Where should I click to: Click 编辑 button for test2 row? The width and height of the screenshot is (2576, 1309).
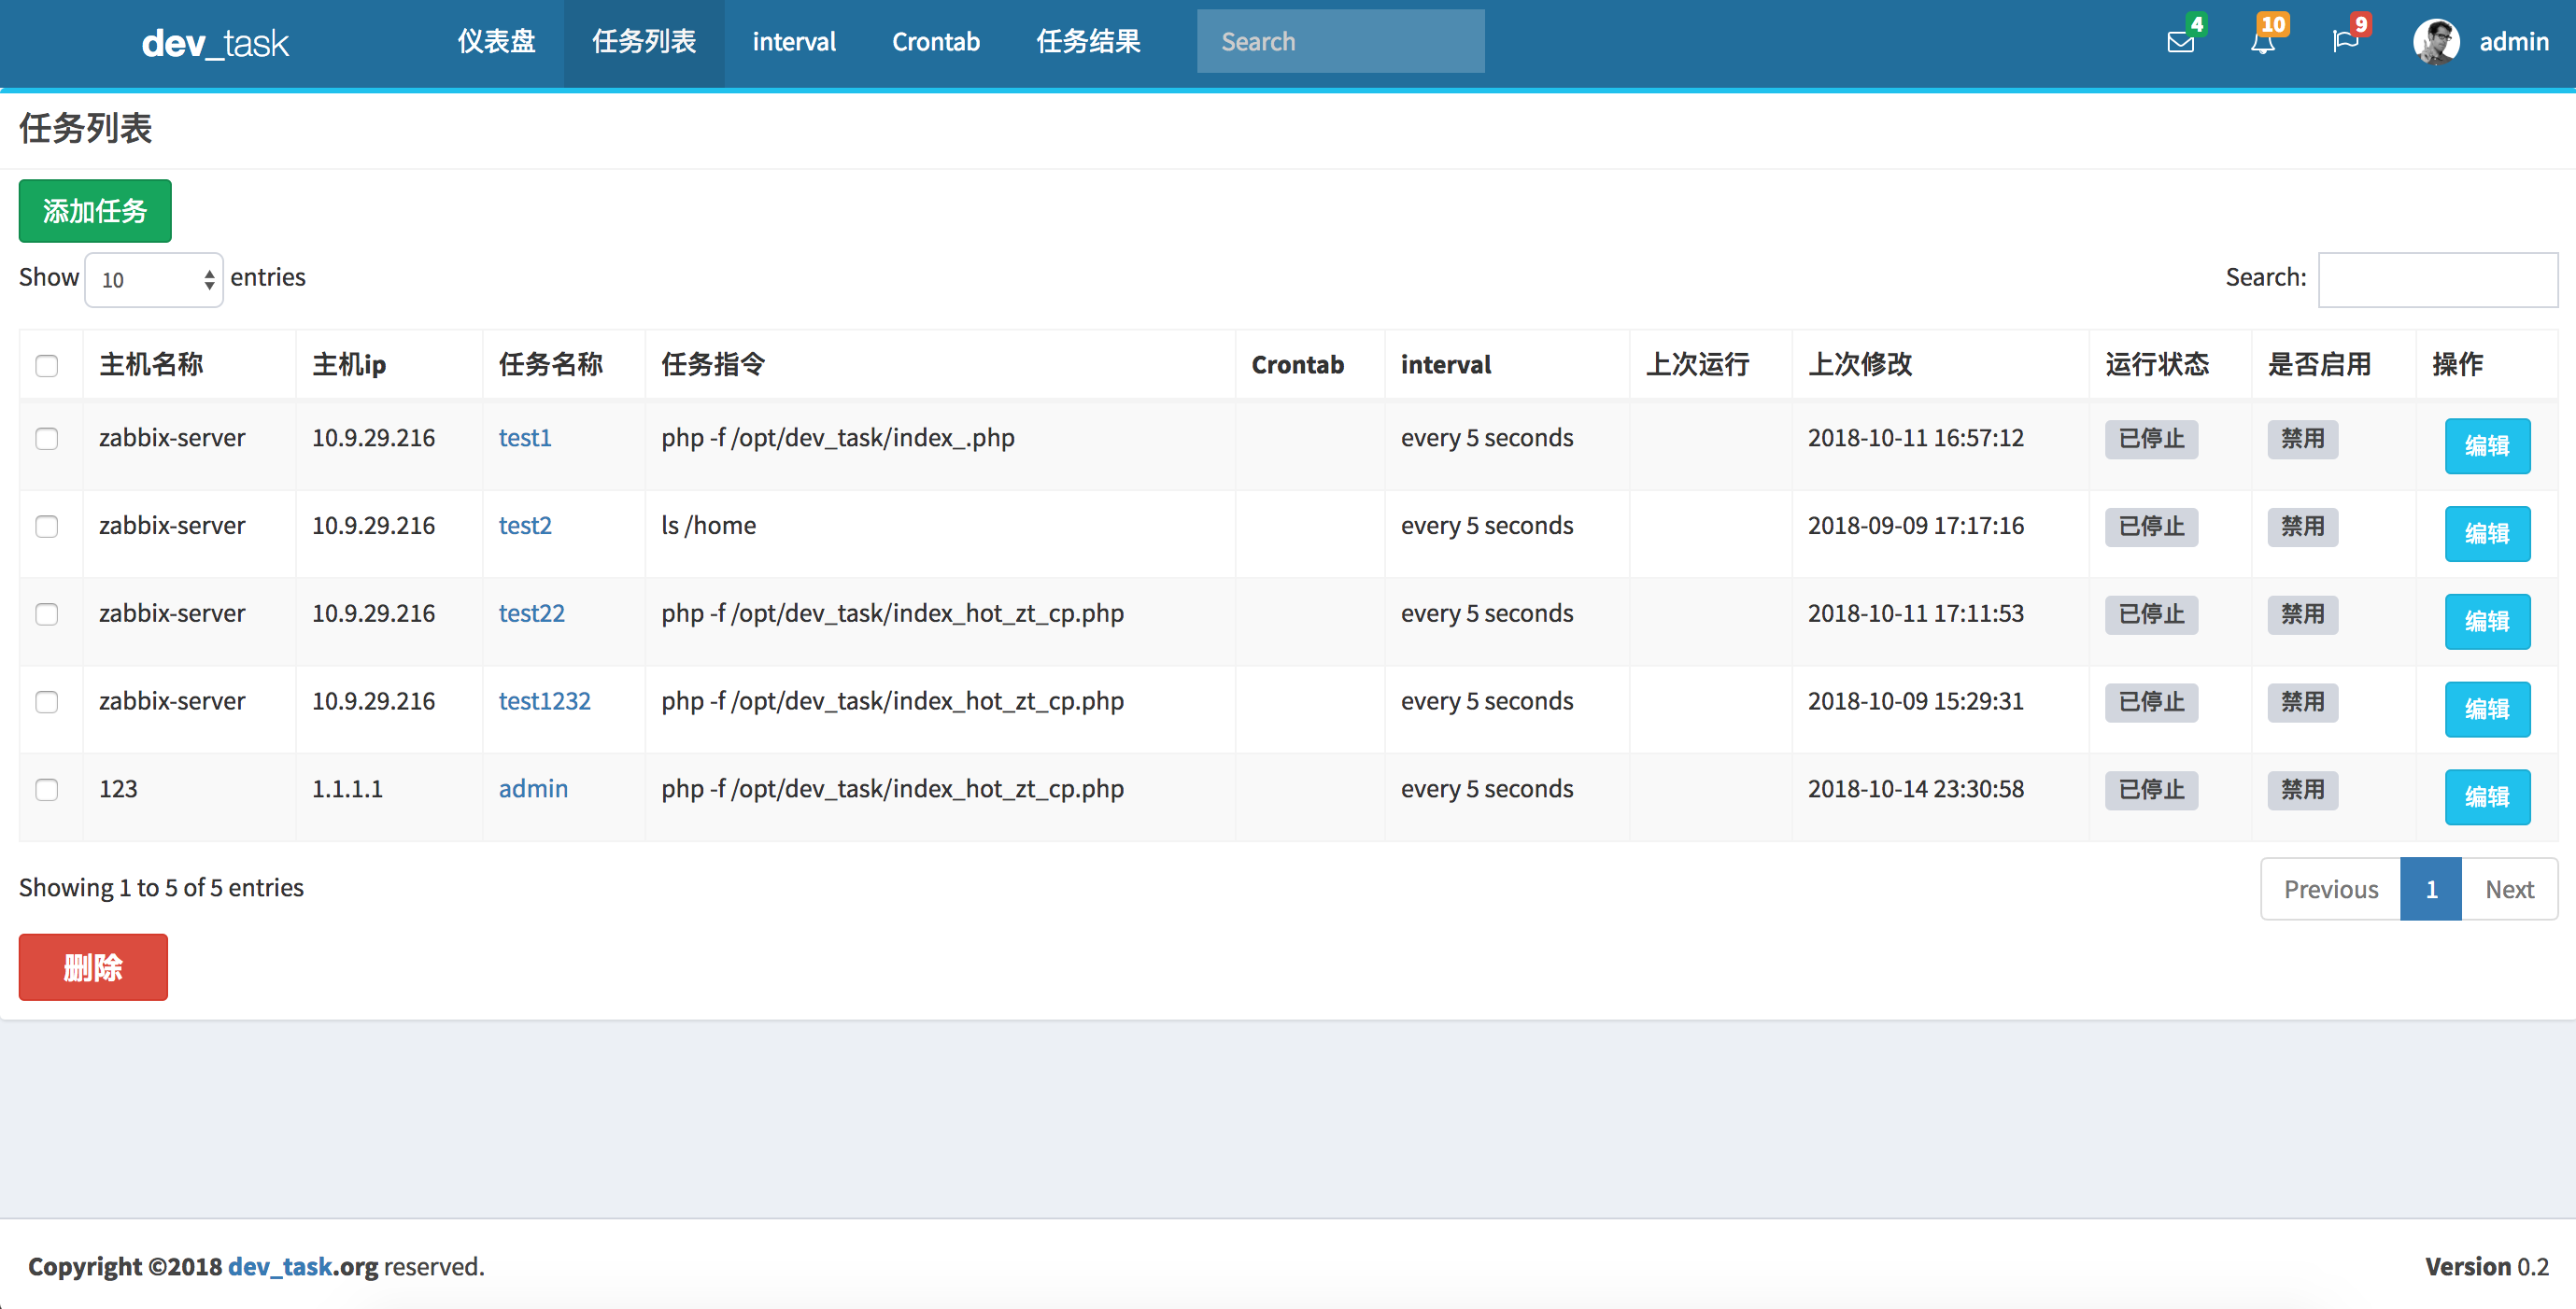click(2486, 533)
